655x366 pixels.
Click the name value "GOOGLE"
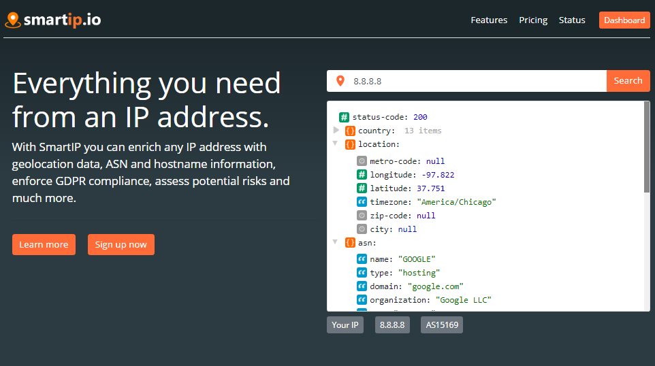point(417,260)
